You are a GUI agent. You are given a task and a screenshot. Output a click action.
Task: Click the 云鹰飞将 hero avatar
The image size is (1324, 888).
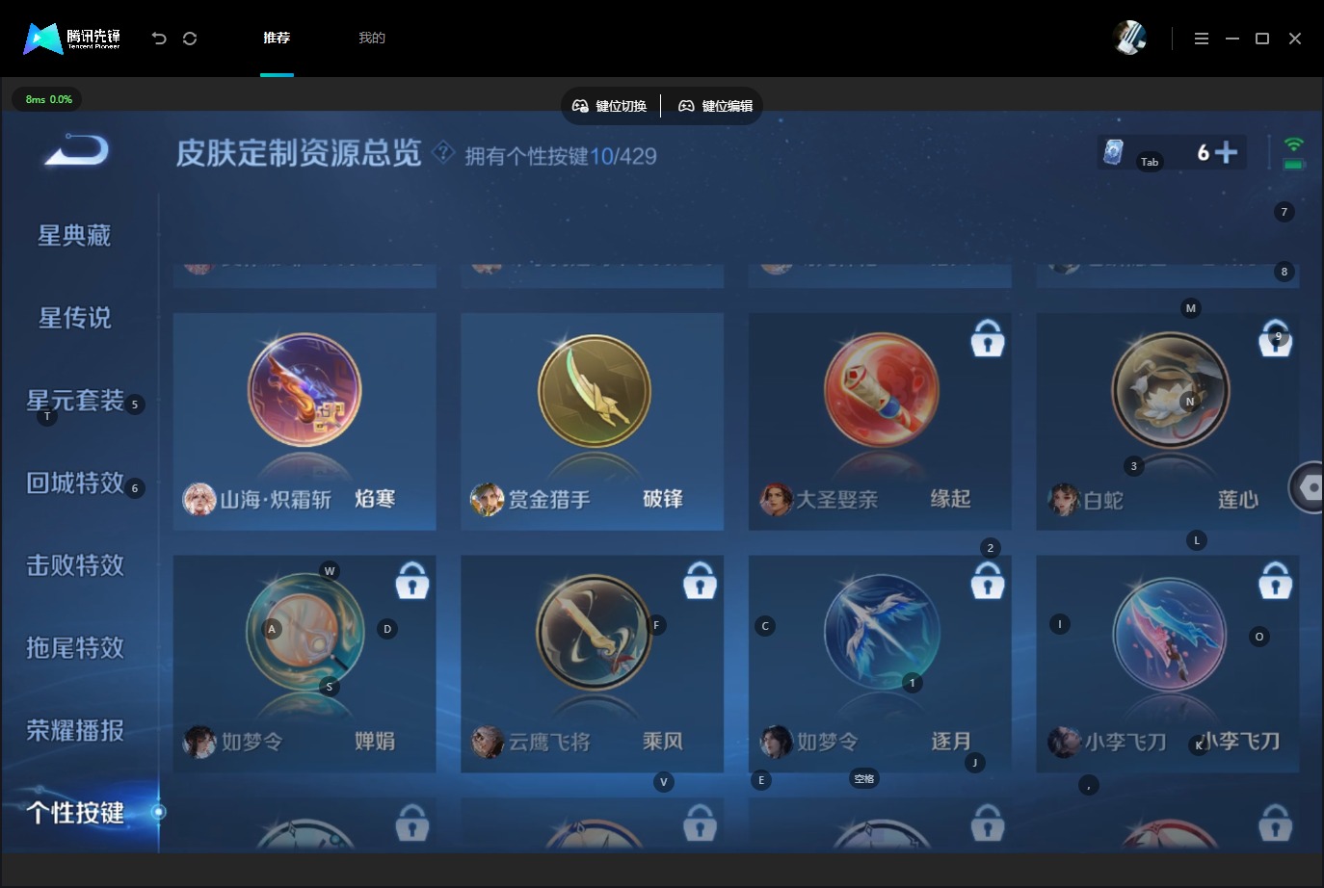(488, 742)
